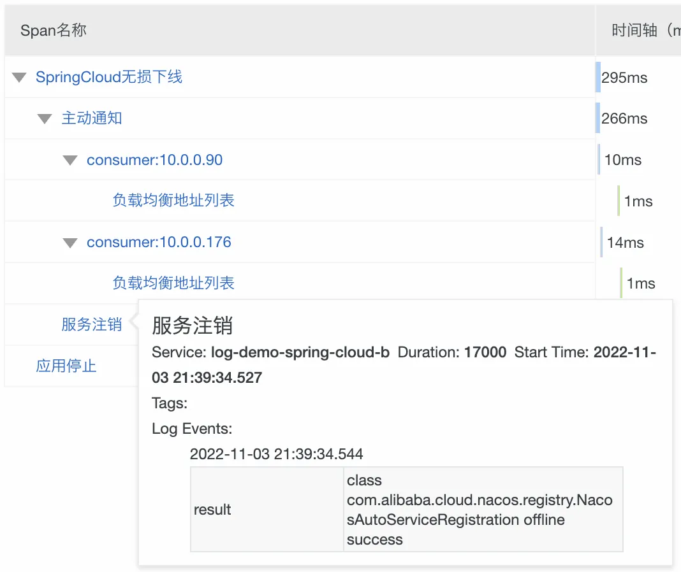This screenshot has width=681, height=572.
Task: Open the 主动通知 span link
Action: tap(92, 118)
